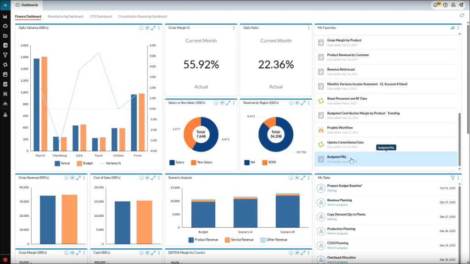Click the ROW orange legend swatch

point(265,162)
